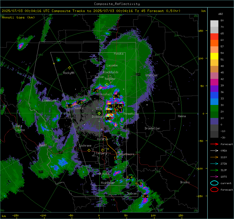The height and width of the screenshot is (219, 234).
Task: Click the yellow diamond marker near RockyMH
Action: (69, 68)
